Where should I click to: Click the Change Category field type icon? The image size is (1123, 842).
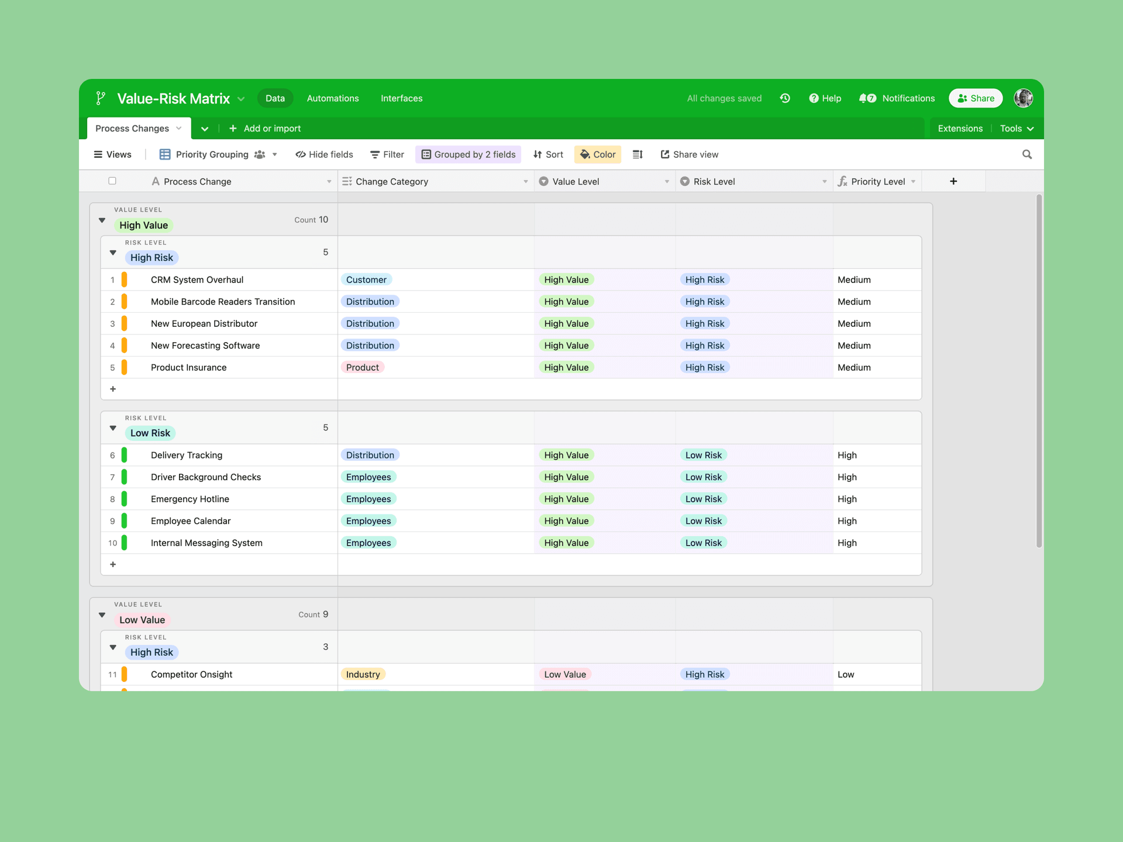(x=347, y=181)
